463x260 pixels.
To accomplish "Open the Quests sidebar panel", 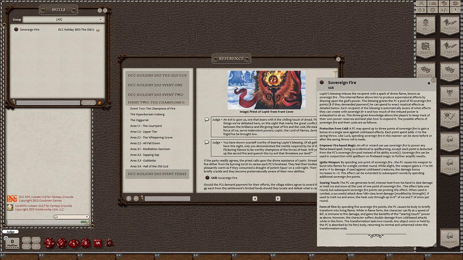I will point(450,71).
